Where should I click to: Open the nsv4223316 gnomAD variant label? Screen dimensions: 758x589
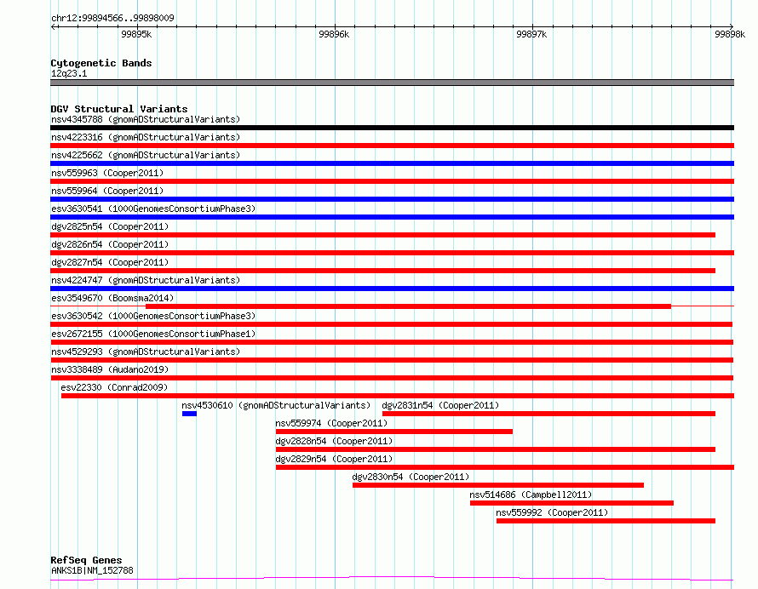[146, 137]
